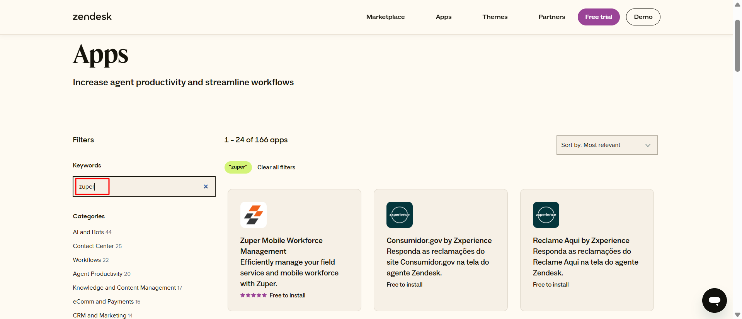Remove the "zuper" filter chip
The width and height of the screenshot is (742, 319).
coord(238,167)
